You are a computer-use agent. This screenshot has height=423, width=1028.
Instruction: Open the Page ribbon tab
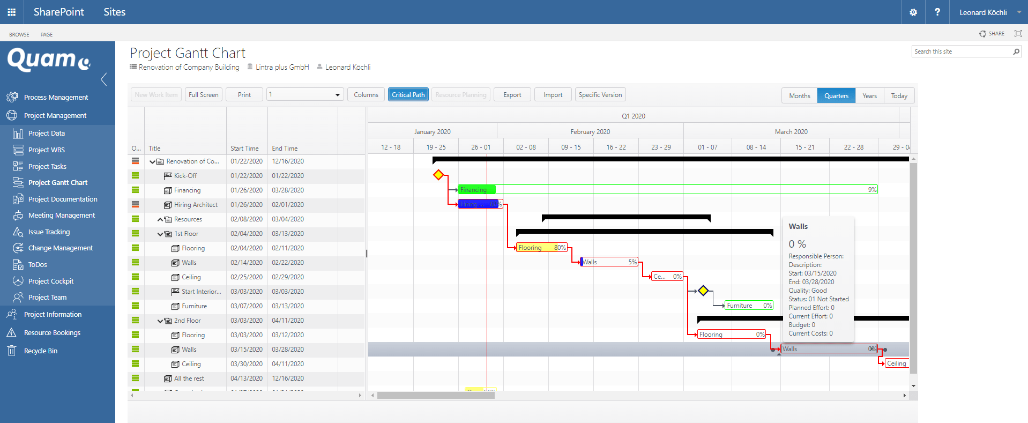click(47, 34)
